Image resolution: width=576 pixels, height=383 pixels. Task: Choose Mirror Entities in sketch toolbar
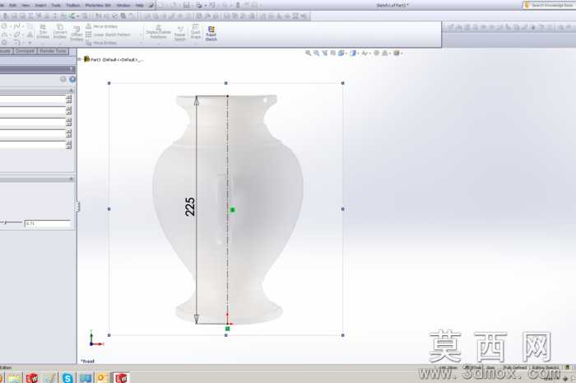[x=102, y=26]
